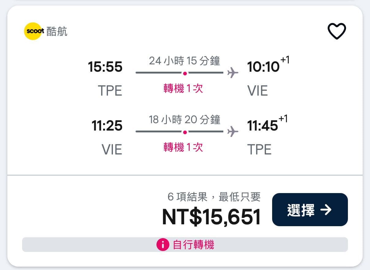Click the 酷航 airline name
This screenshot has width=370, height=270.
(x=57, y=31)
